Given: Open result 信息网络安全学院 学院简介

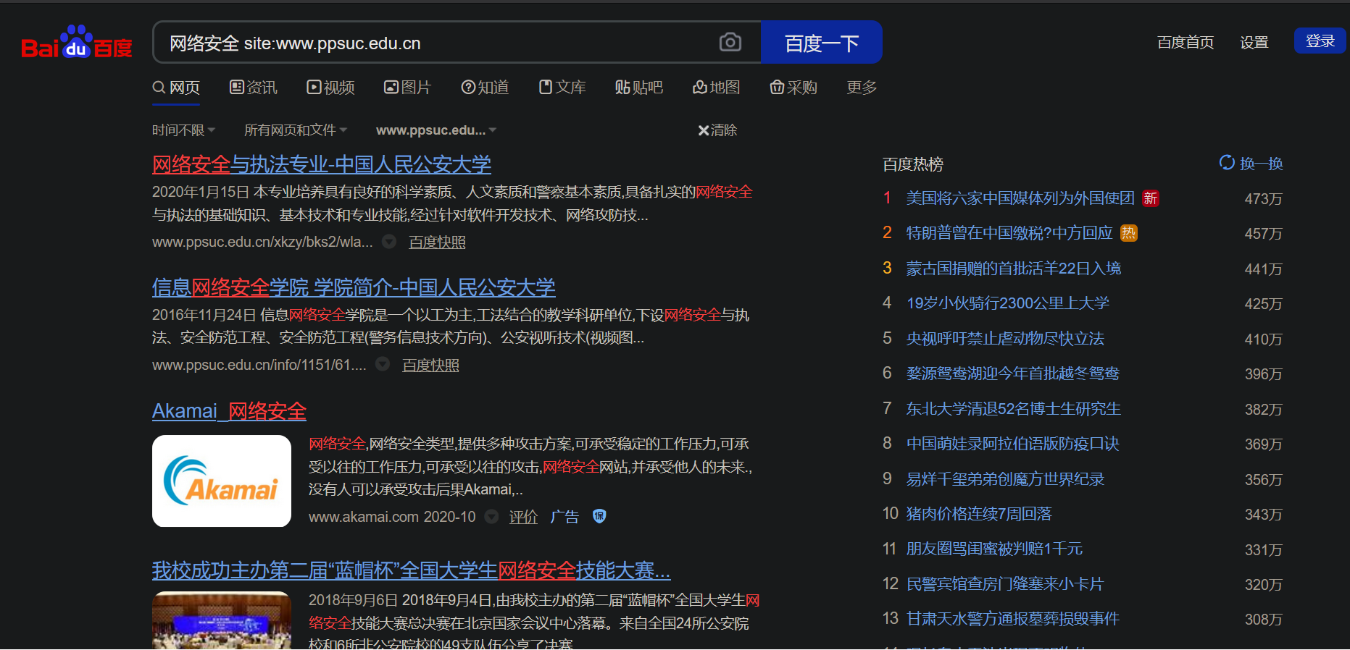Looking at the screenshot, I should 354,288.
